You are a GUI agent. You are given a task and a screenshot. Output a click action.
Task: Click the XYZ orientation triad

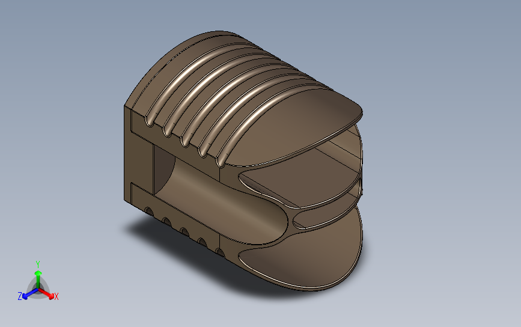tap(38, 282)
